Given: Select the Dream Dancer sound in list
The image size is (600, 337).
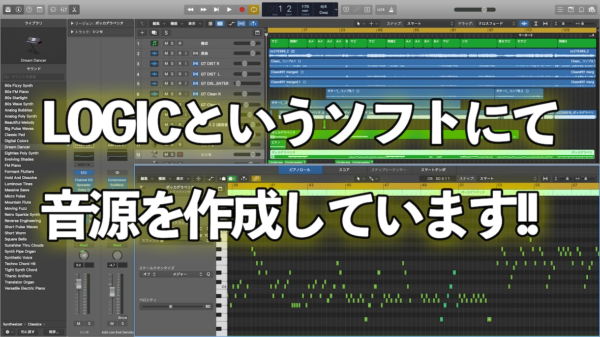Looking at the screenshot, I should (18, 147).
